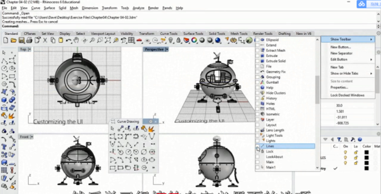Check the Lines toolbar checkbox
The image size is (381, 194).
pyautogui.click(x=258, y=146)
